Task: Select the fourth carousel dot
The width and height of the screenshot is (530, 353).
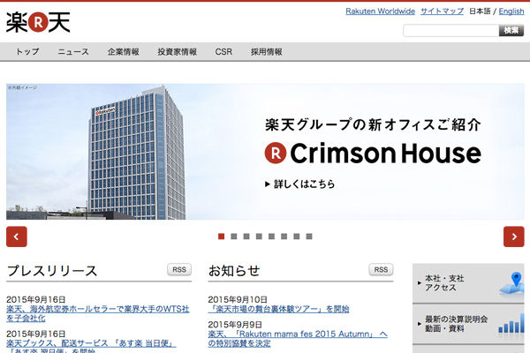Action: pyautogui.click(x=259, y=237)
